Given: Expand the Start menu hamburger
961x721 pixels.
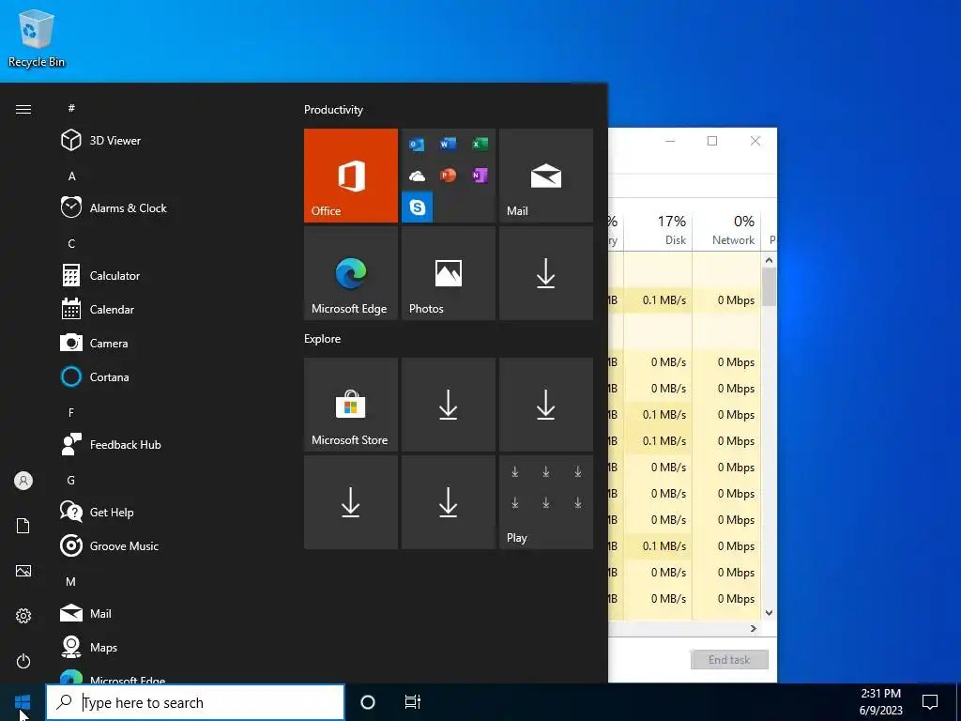Looking at the screenshot, I should (x=23, y=109).
